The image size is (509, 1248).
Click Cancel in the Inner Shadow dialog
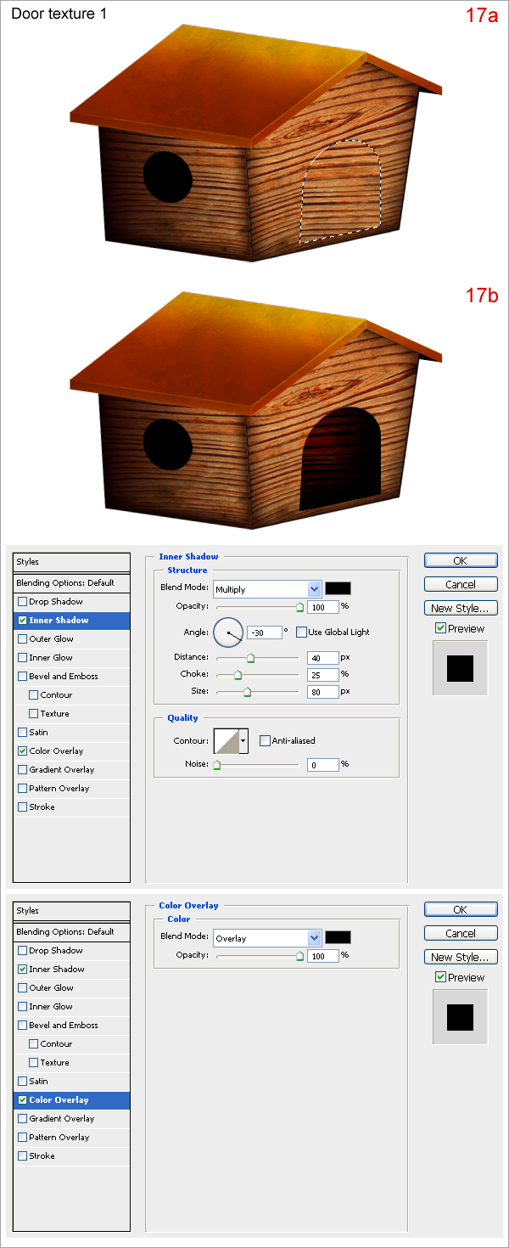[x=461, y=584]
